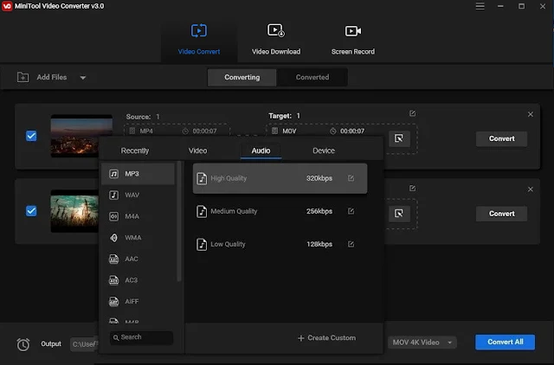Viewport: 554px width, 365px height.
Task: Choose High Quality 320kbps preset
Action: point(280,178)
